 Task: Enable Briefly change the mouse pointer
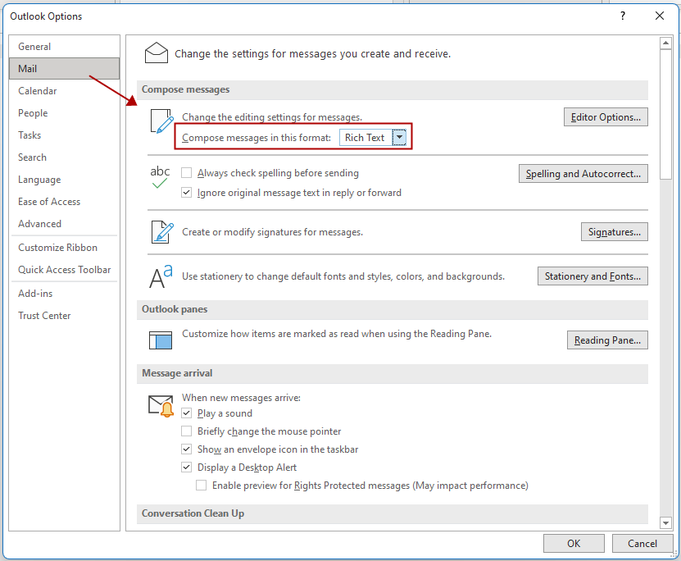tap(186, 431)
